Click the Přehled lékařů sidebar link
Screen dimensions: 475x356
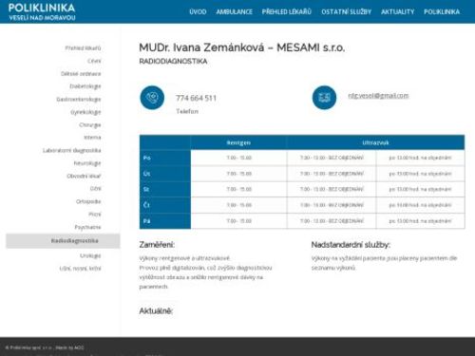[83, 48]
